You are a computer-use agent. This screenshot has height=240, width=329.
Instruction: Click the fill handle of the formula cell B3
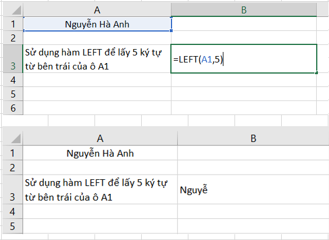click(317, 72)
